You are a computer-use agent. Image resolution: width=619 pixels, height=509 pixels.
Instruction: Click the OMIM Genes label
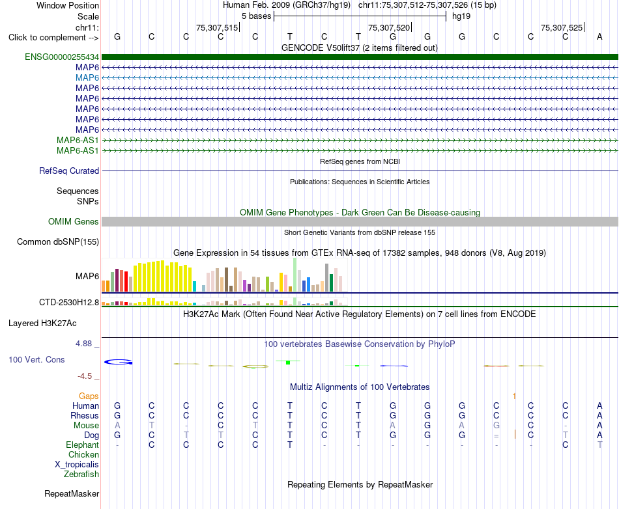point(73,221)
